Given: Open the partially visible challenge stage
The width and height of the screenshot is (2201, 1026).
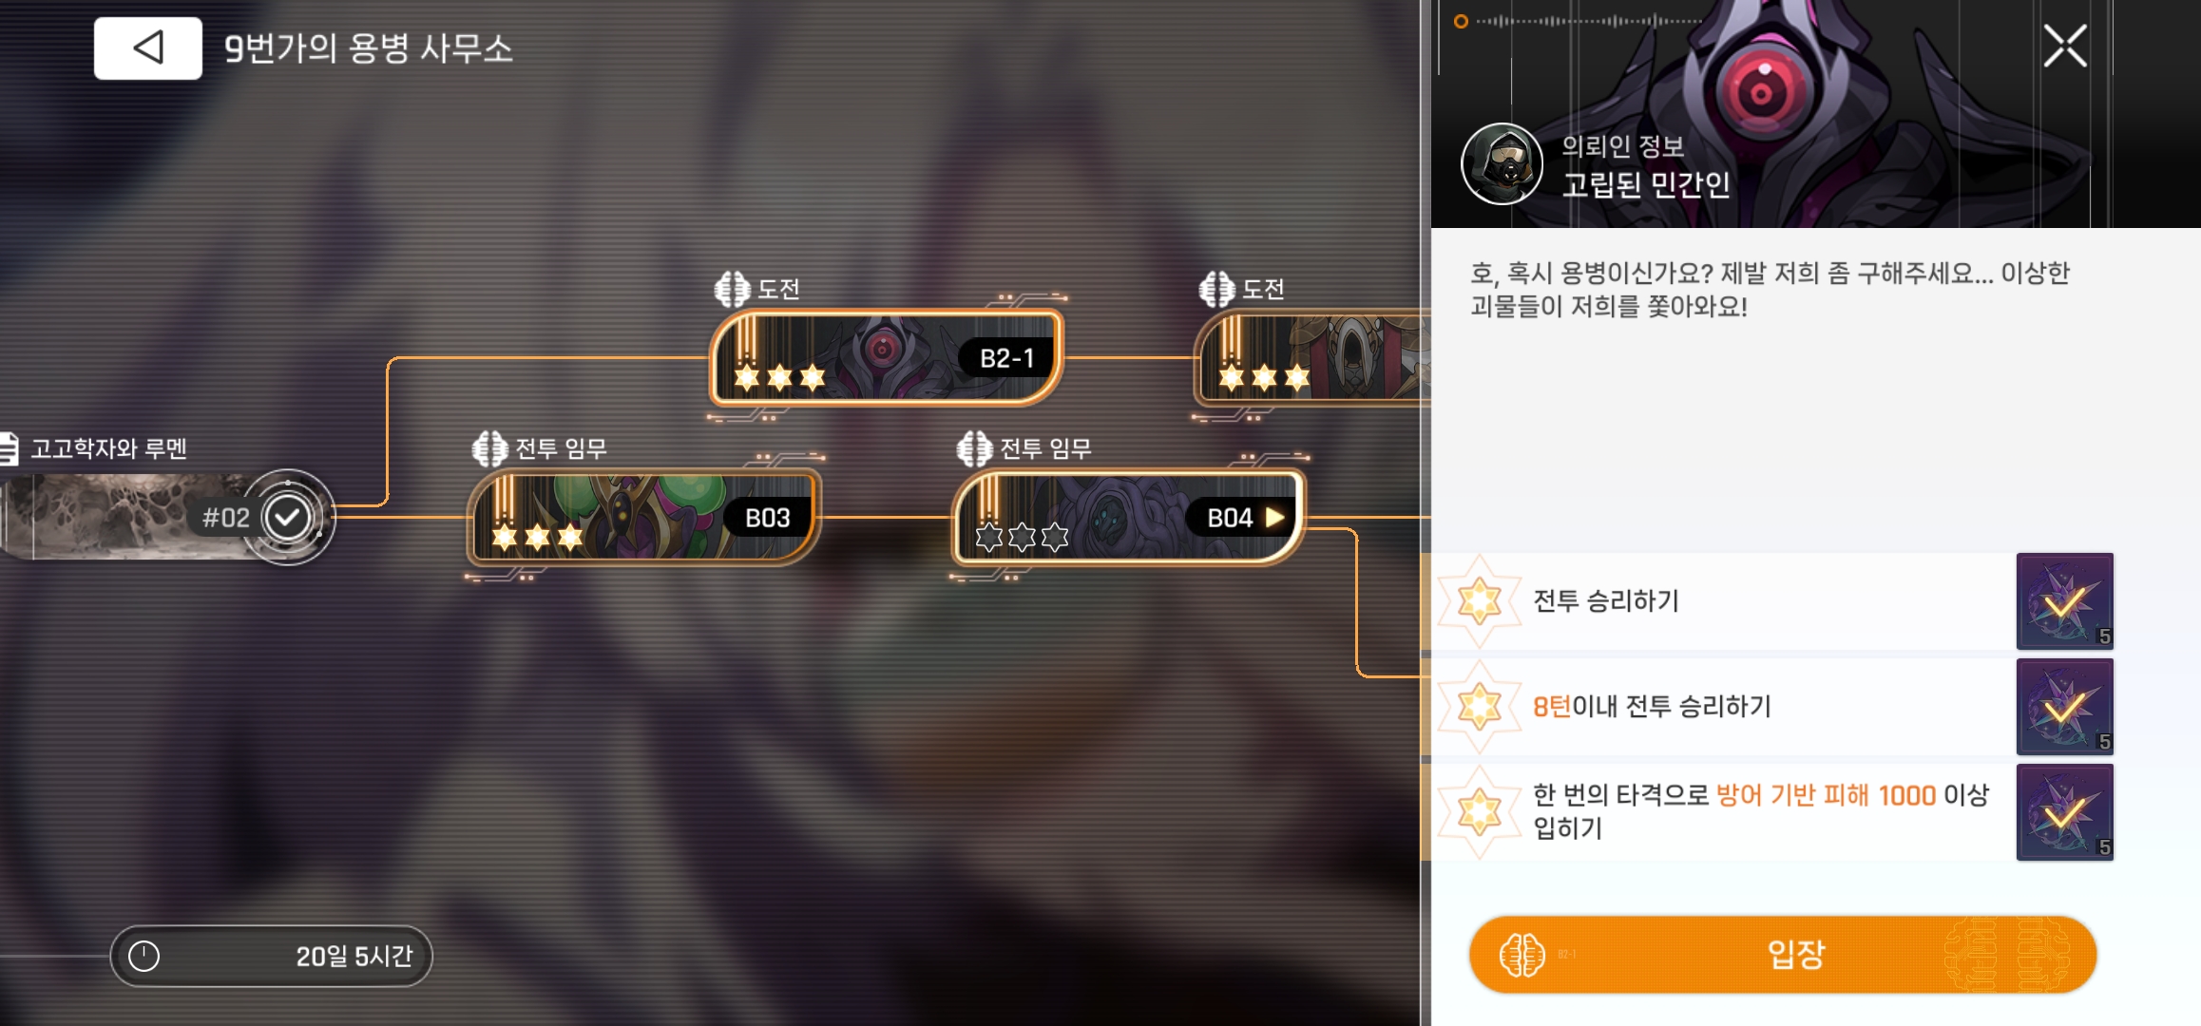Looking at the screenshot, I should (1311, 358).
